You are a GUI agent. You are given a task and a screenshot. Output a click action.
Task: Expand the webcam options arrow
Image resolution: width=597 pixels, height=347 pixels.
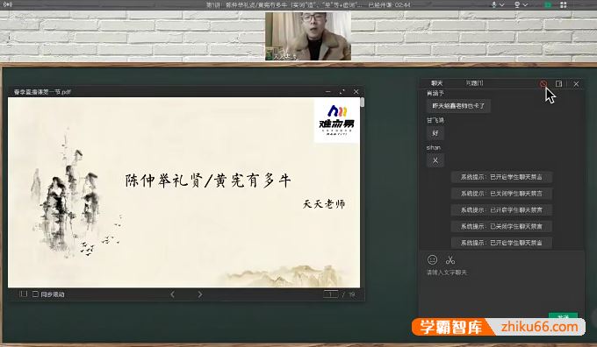click(525, 5)
